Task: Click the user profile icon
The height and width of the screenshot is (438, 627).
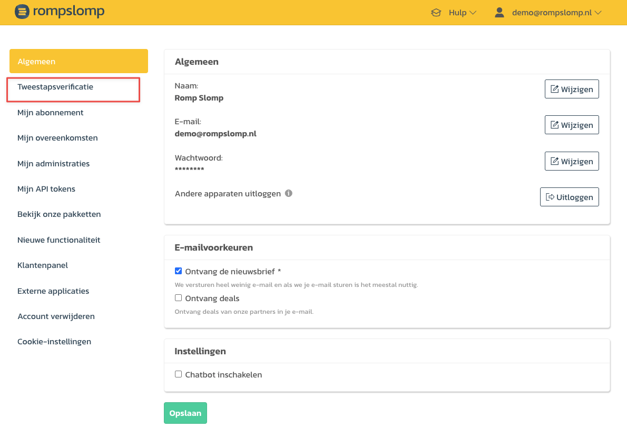Action: click(499, 12)
